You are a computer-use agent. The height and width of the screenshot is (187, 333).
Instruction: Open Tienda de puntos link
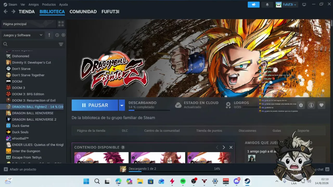point(209,131)
